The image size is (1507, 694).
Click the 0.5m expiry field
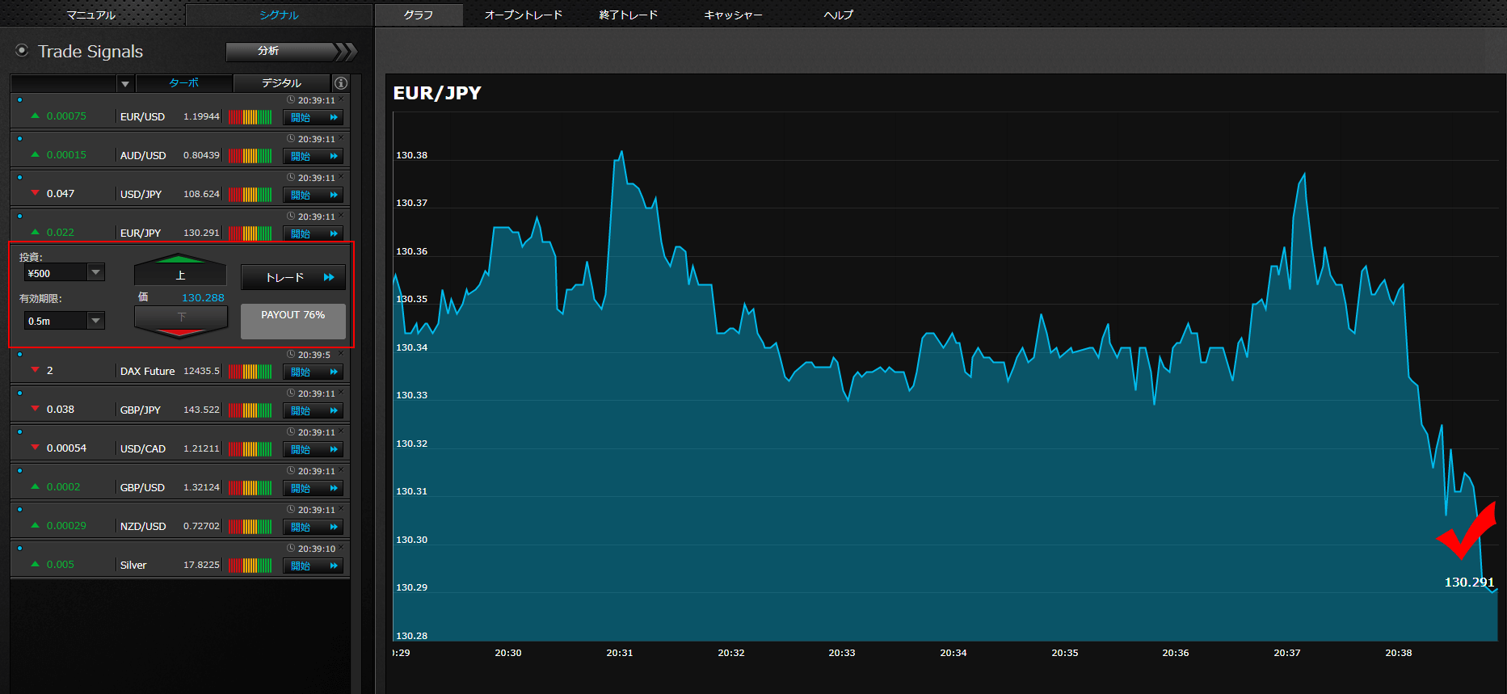pyautogui.click(x=56, y=321)
